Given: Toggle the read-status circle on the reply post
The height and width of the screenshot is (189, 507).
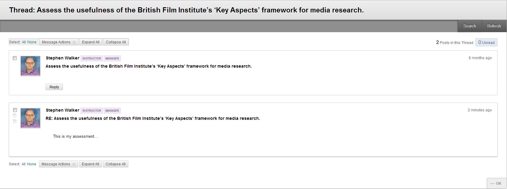Looking at the screenshot, I should [x=15, y=116].
